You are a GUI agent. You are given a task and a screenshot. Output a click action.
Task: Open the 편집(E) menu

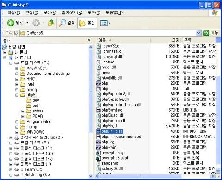pyautogui.click(x=32, y=12)
